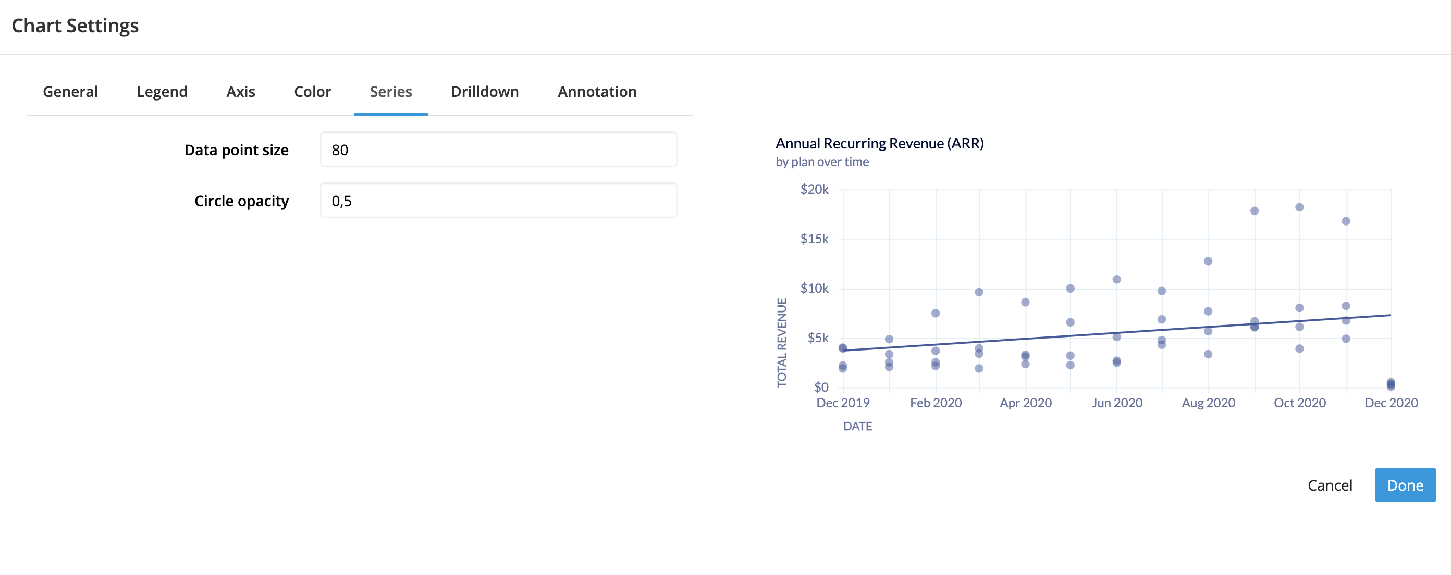
Task: Click the Dec 2020 x-axis label
Action: click(1391, 403)
